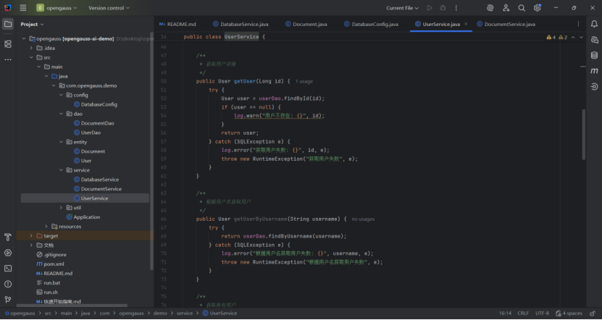Open the Structure tool window

[x=8, y=44]
